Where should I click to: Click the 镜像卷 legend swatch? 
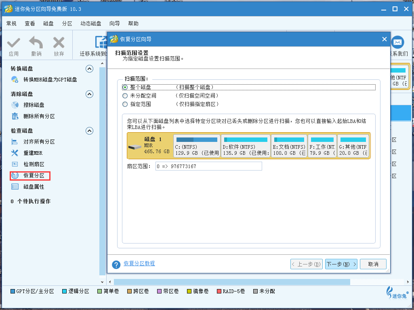pyautogui.click(x=189, y=291)
